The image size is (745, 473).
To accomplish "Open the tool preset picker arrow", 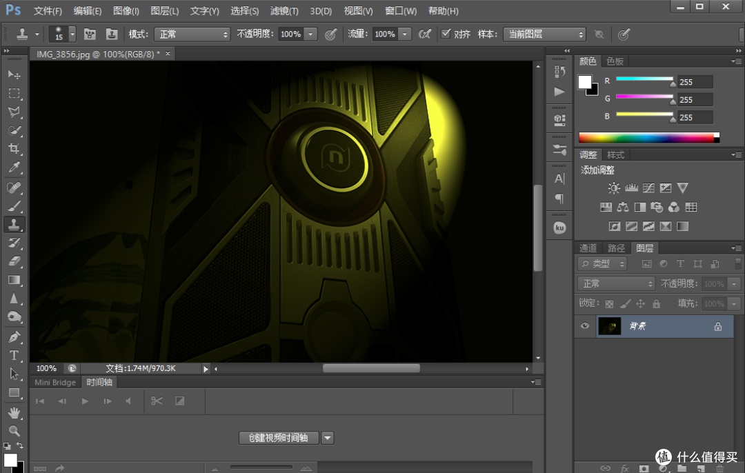I will (37, 34).
